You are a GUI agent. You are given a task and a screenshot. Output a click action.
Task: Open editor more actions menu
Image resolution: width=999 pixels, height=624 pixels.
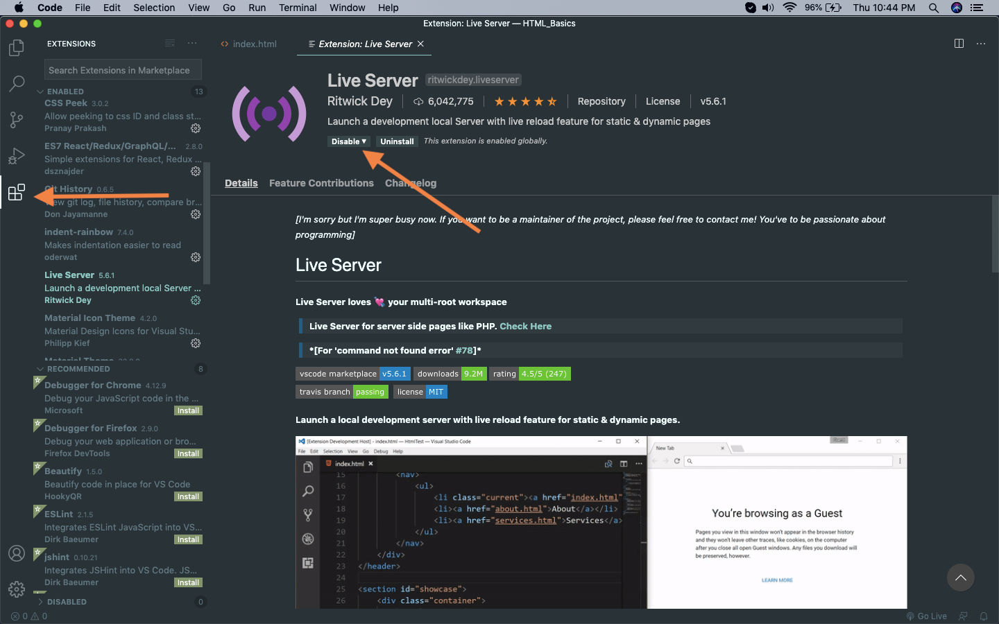coord(981,43)
